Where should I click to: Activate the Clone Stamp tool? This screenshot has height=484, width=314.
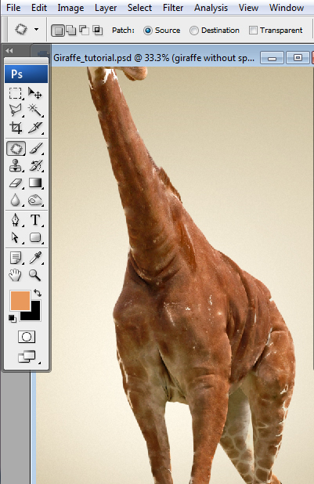pyautogui.click(x=16, y=166)
